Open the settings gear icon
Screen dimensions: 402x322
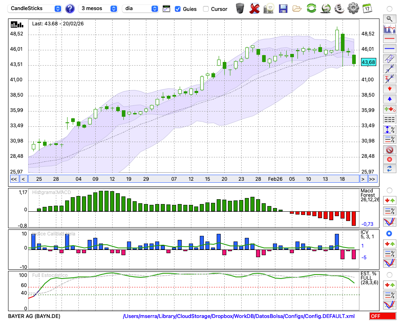point(353,8)
